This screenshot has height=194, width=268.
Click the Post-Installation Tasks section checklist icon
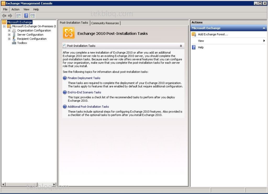pos(64,46)
